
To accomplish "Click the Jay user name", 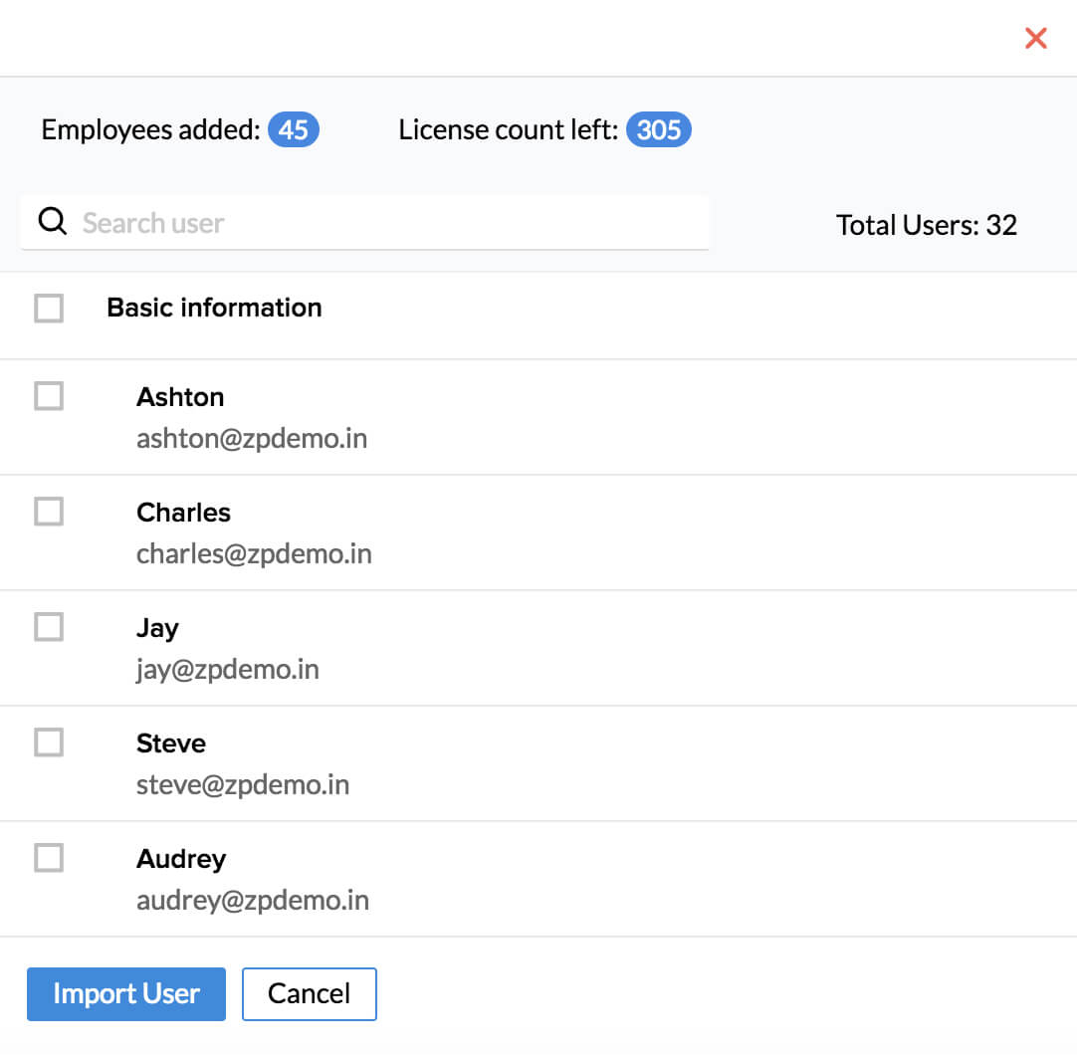I will pos(157,628).
